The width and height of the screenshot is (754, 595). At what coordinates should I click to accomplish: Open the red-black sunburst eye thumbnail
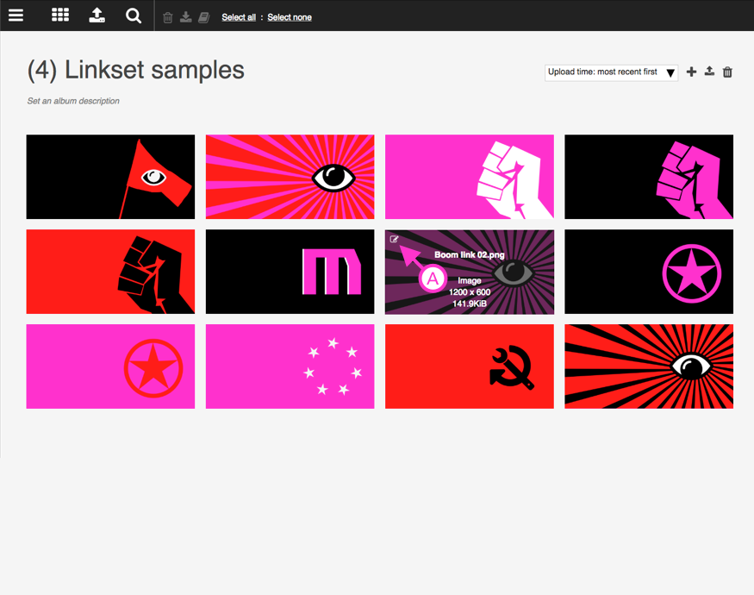[x=649, y=366]
